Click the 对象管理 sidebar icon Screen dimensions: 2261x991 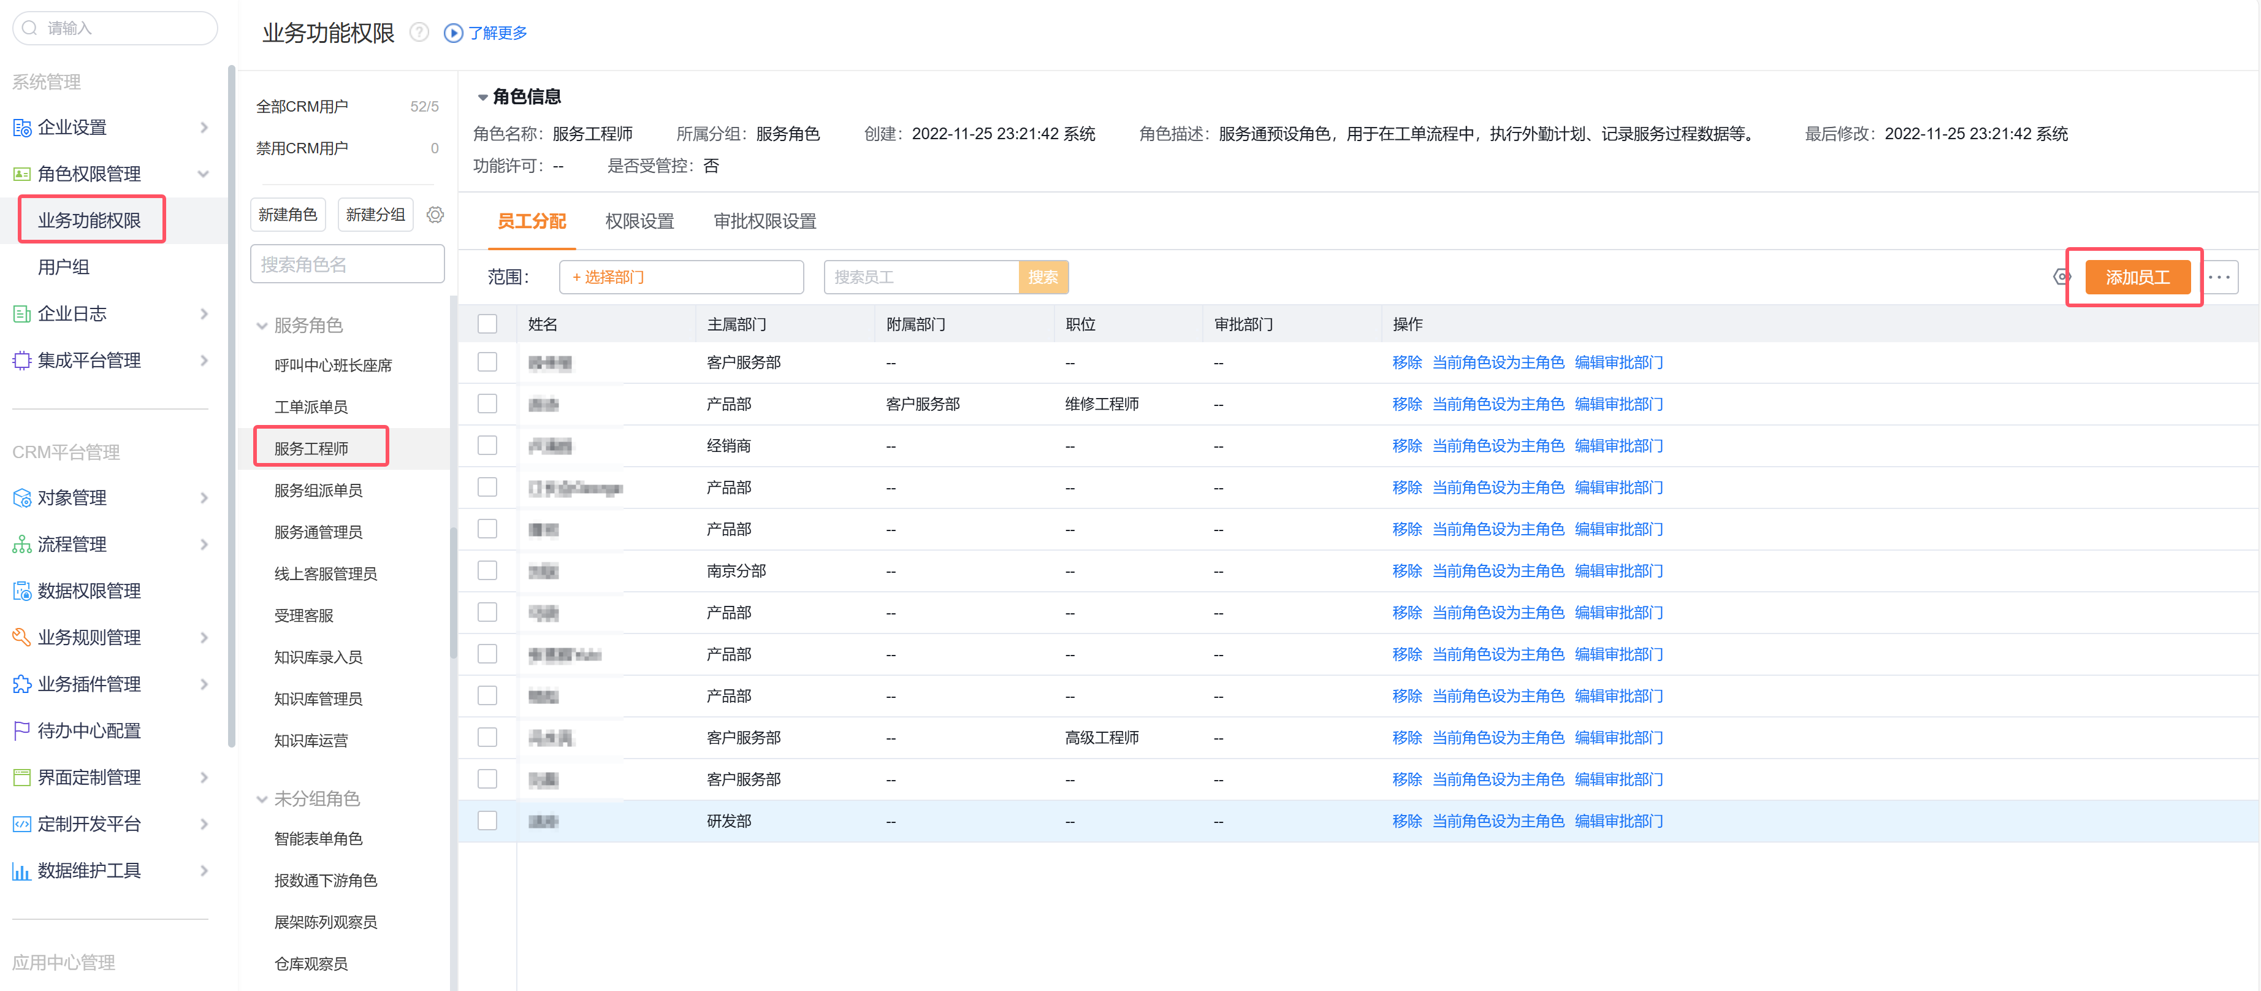pyautogui.click(x=22, y=498)
